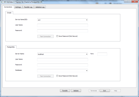Screen dimensions: 139x97
Task: Click the SQLData application icon in title bar
Action: click(x=2, y=2)
